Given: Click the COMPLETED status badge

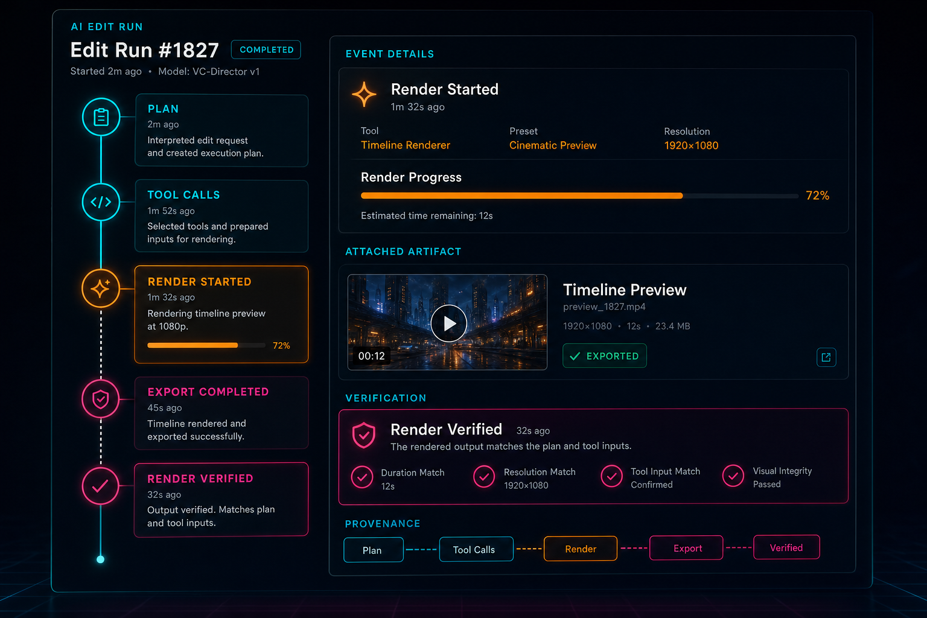Looking at the screenshot, I should tap(266, 49).
